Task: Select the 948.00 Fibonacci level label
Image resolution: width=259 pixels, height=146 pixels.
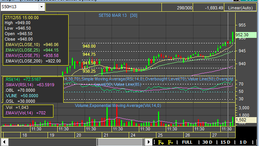Action: 89,46
